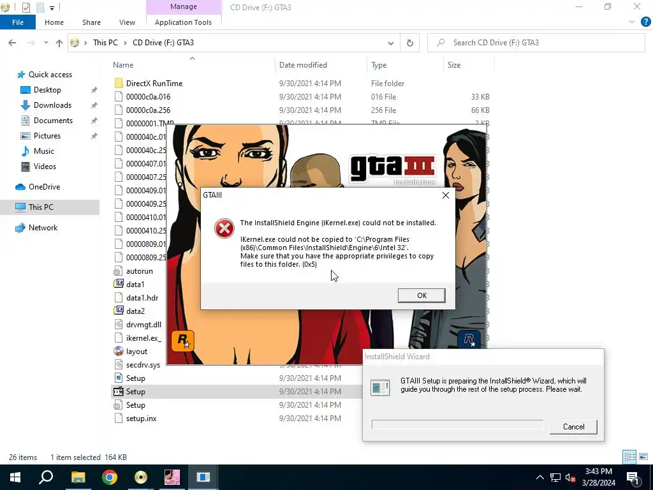Open Pictures in the navigation pane
Screen dimensions: 653x490
point(47,136)
